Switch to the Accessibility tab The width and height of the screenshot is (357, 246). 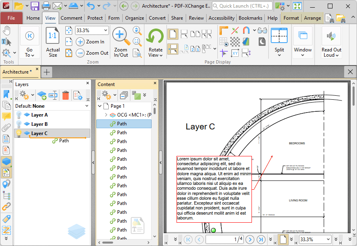tap(221, 18)
